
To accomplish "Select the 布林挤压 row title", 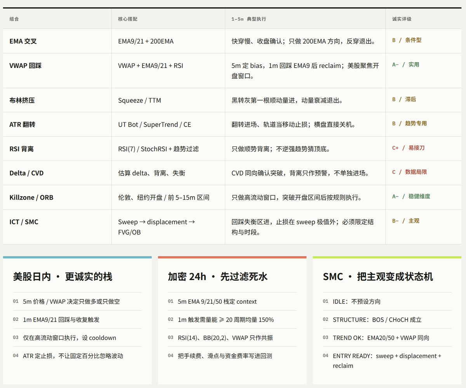I will pos(22,100).
